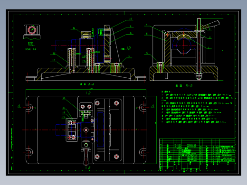The image size is (247, 185).
Task: Select the technical requirements notes block
Action: 198,107
